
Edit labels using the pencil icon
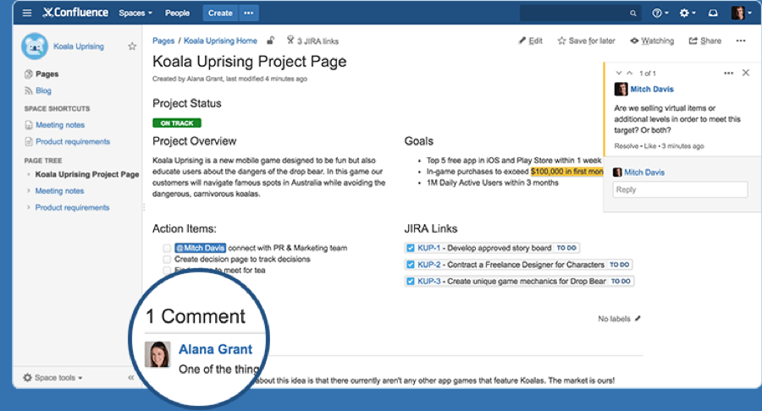click(638, 319)
